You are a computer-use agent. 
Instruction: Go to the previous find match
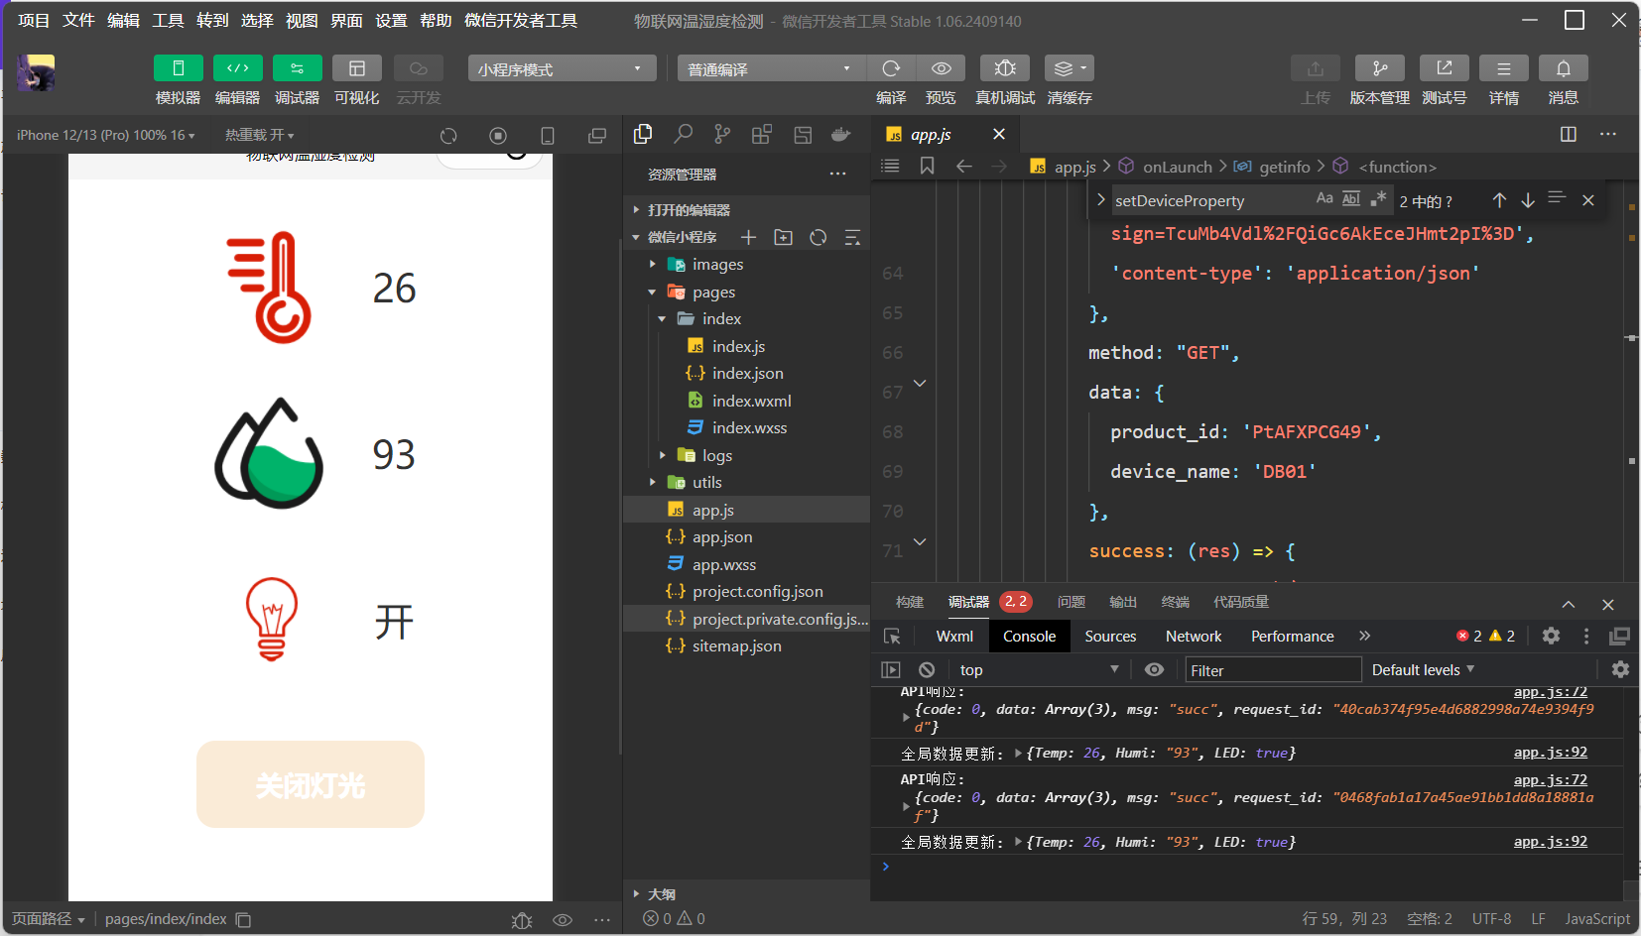1499,200
